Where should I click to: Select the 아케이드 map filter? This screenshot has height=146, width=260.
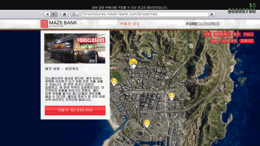point(247,41)
